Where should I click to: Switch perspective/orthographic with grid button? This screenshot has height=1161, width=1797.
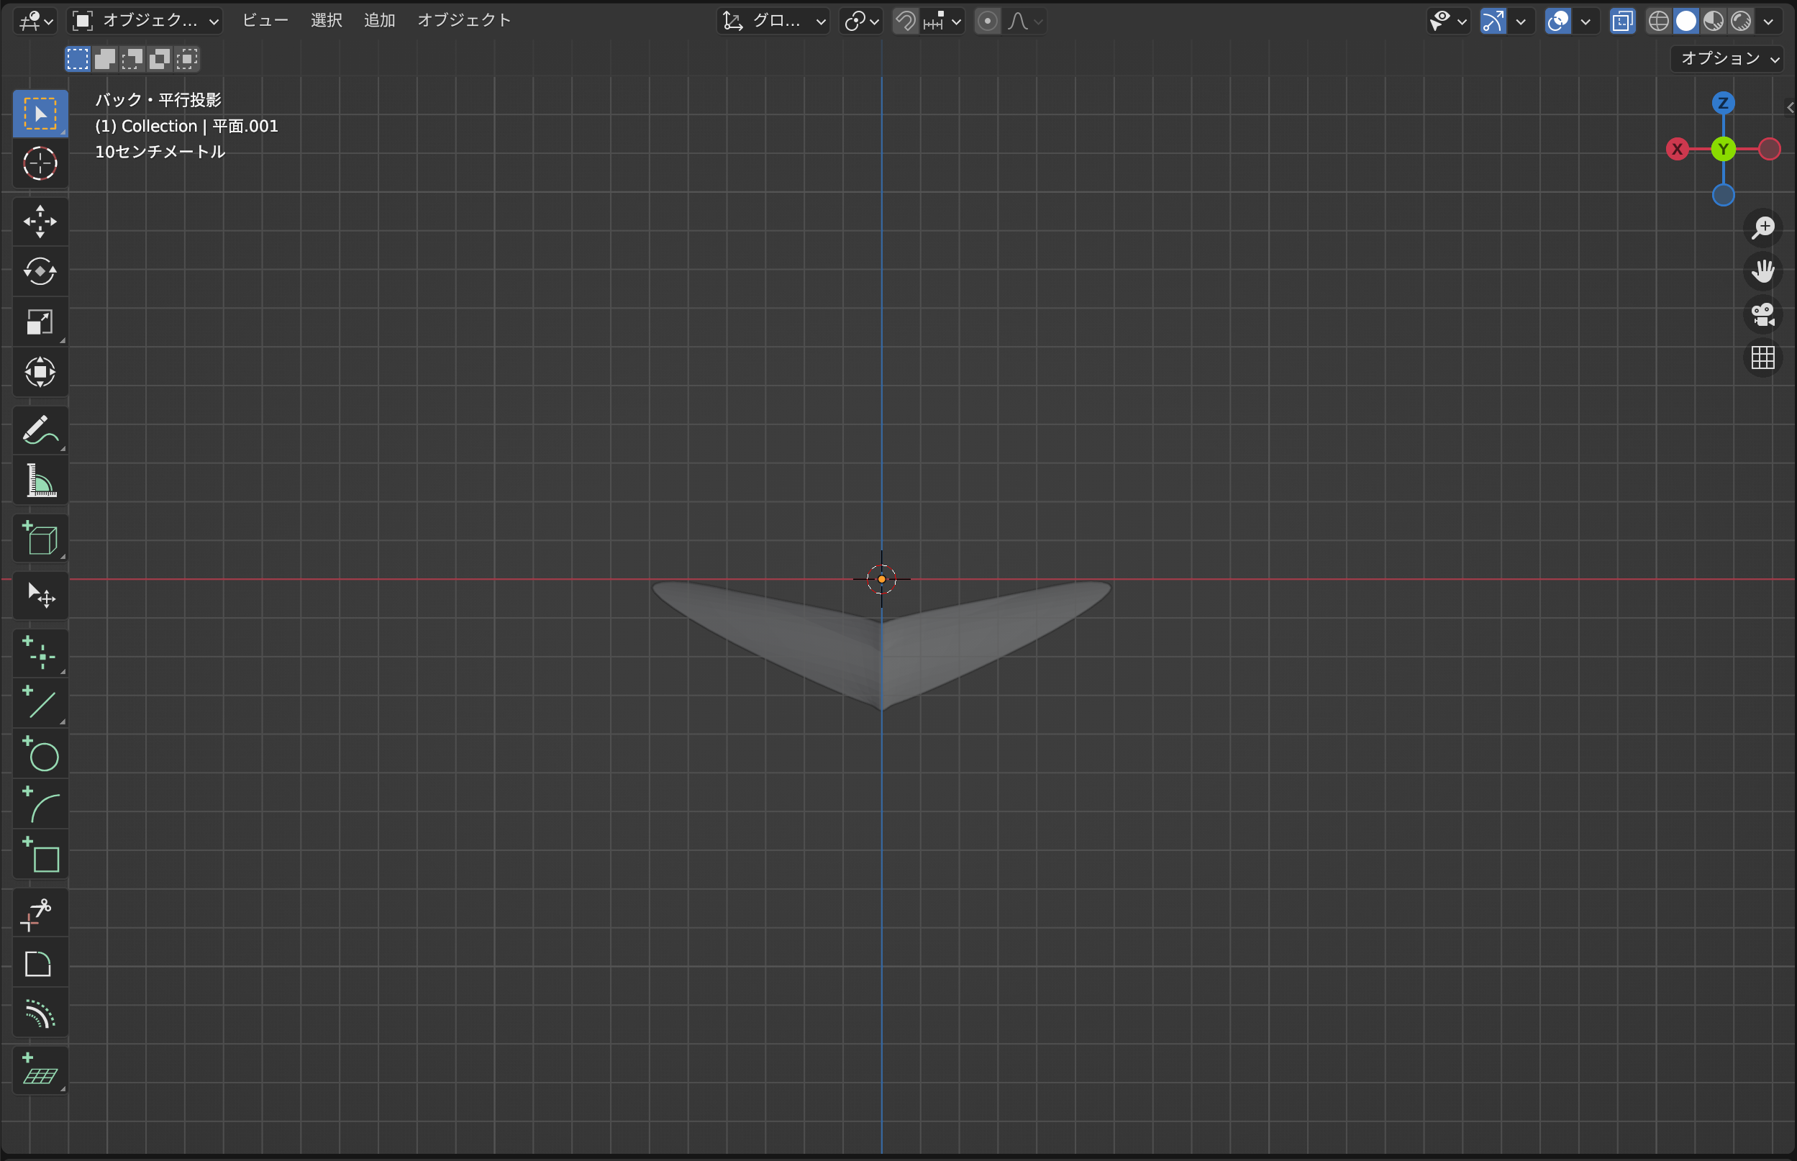[1763, 358]
